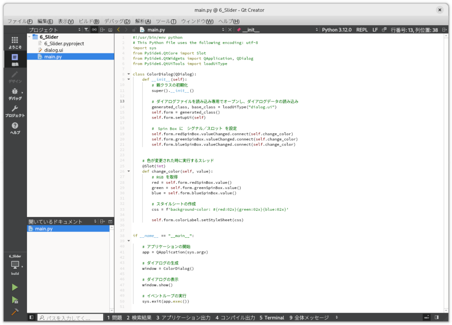
Task: Build the project with the hammer icon
Action: (15, 312)
